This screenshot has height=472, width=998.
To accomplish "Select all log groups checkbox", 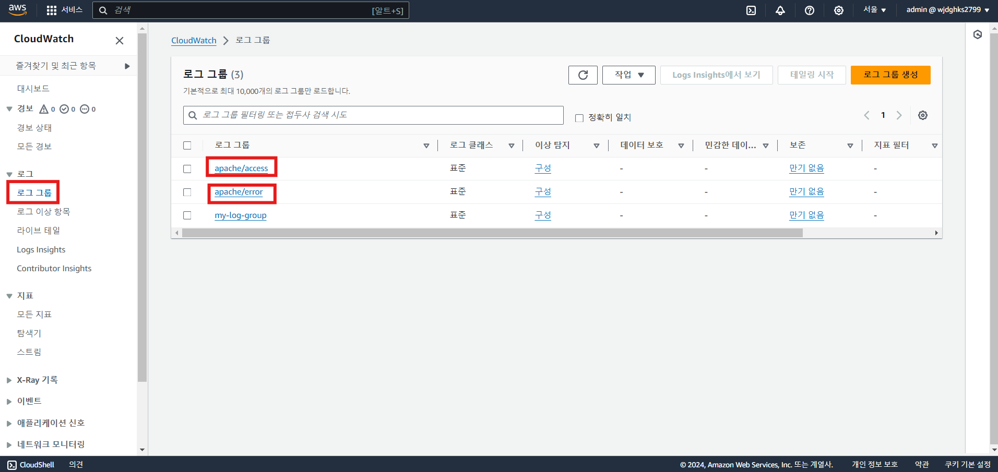I will (187, 146).
